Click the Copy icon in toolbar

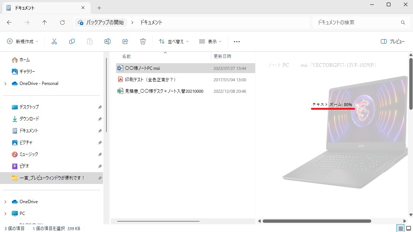pos(72,41)
